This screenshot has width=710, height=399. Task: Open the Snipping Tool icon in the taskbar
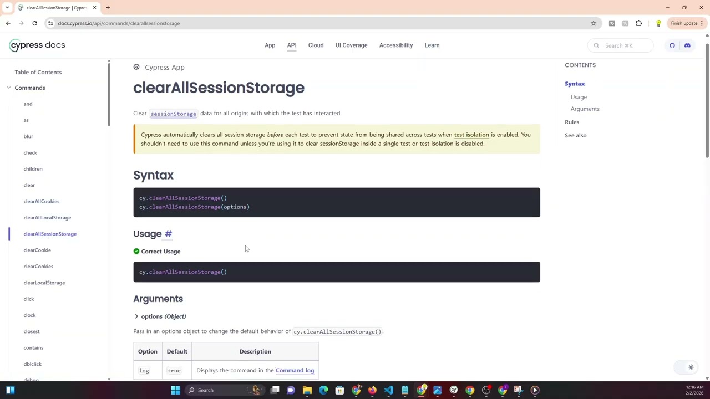(x=518, y=390)
